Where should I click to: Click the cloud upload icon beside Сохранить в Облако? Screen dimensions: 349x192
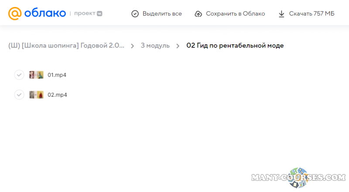click(x=198, y=14)
